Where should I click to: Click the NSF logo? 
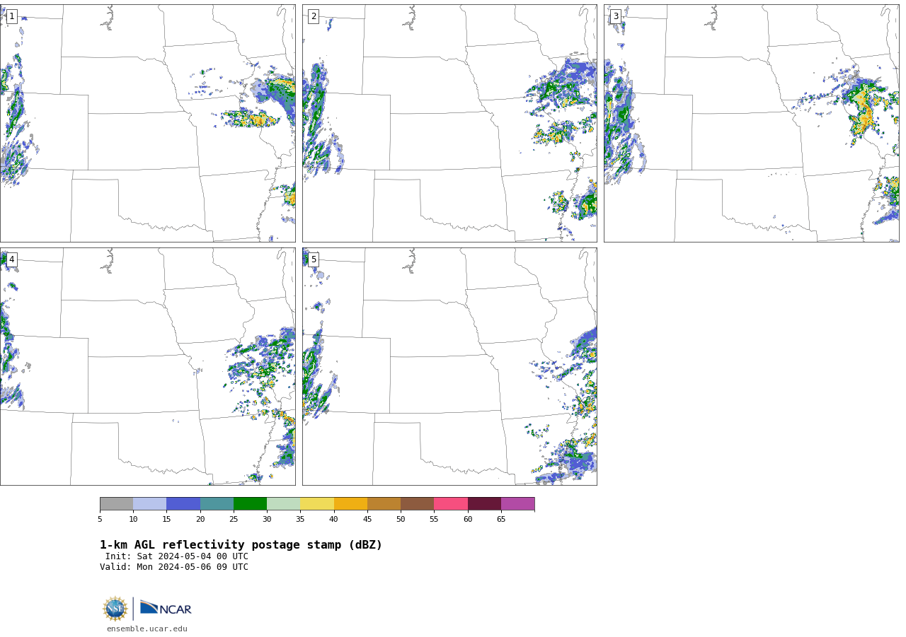coord(115,609)
